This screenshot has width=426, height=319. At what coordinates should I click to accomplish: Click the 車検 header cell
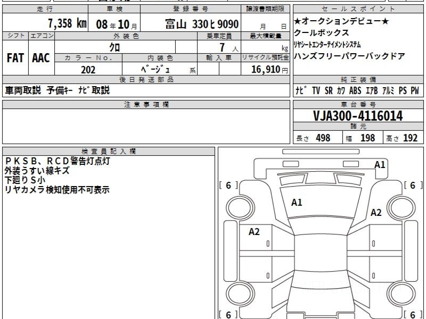coord(114,9)
